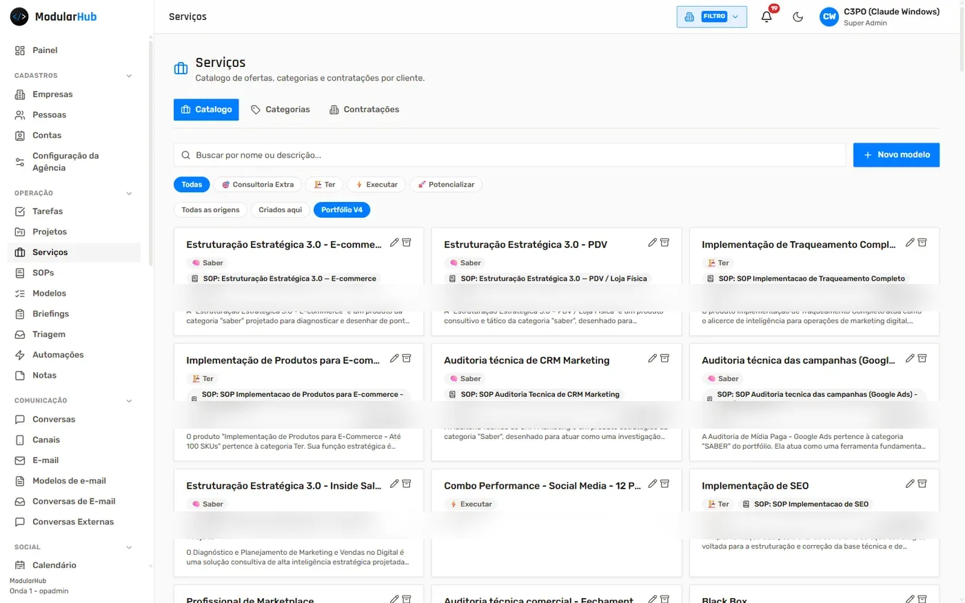Select the Portfólio V4 origin filter
The width and height of the screenshot is (965, 603).
point(342,209)
